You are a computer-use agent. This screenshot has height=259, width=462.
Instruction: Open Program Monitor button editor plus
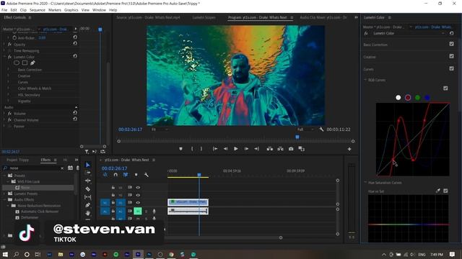coord(349,149)
